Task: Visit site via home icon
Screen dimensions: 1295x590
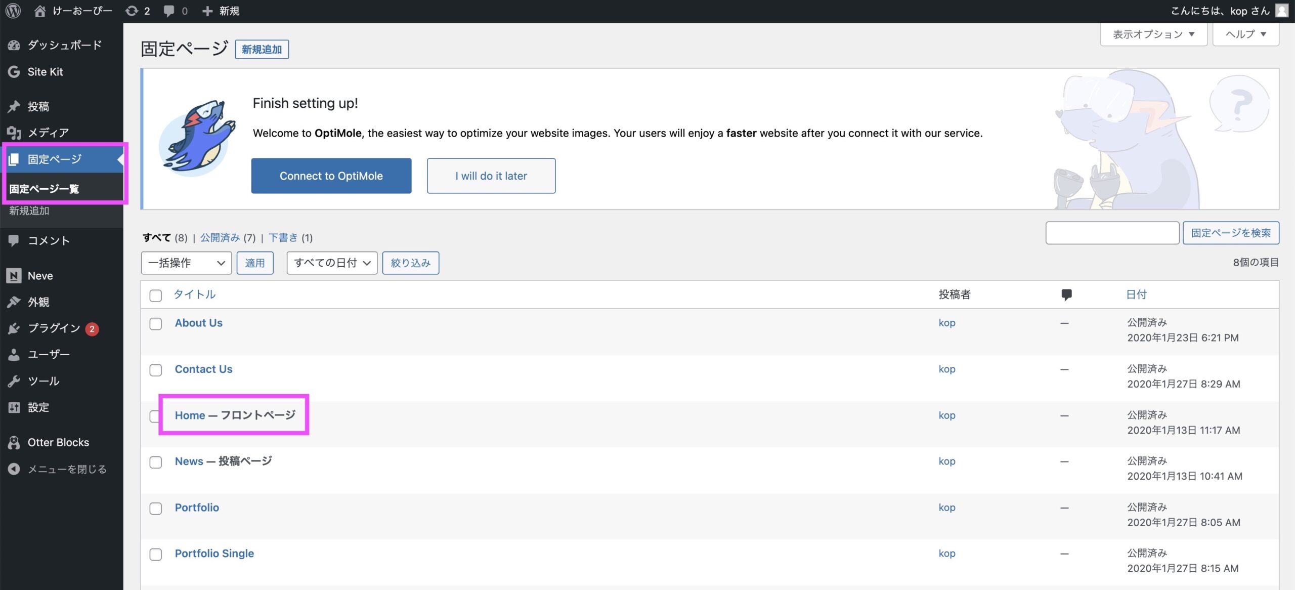Action: click(40, 11)
